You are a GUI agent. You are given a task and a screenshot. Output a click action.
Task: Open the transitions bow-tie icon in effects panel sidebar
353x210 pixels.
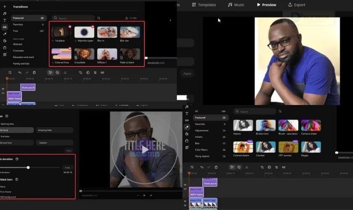(187, 121)
